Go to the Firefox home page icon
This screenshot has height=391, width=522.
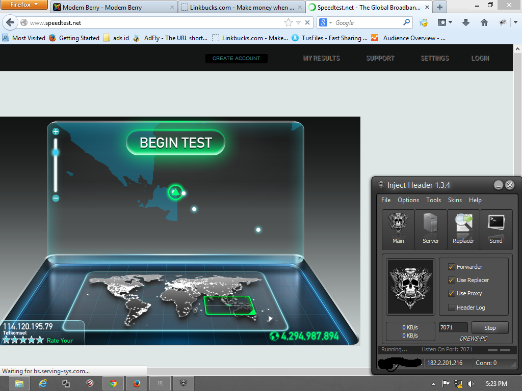pos(484,22)
